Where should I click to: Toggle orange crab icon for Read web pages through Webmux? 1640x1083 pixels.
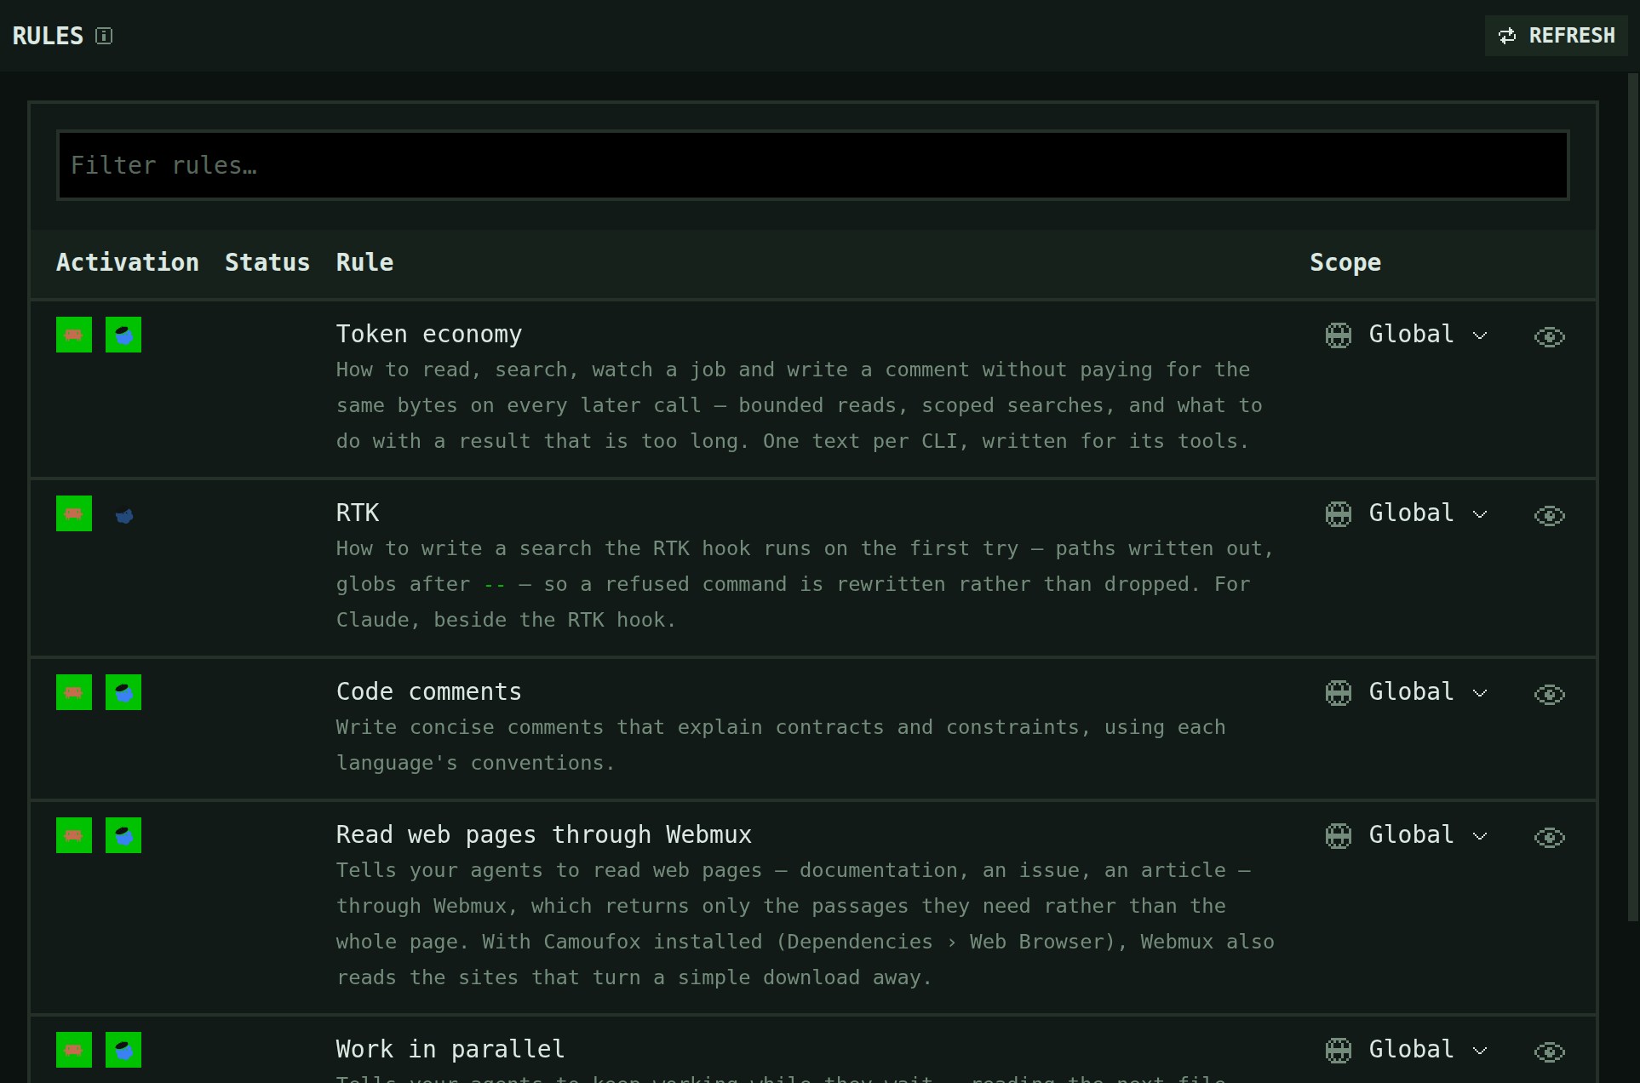[74, 835]
